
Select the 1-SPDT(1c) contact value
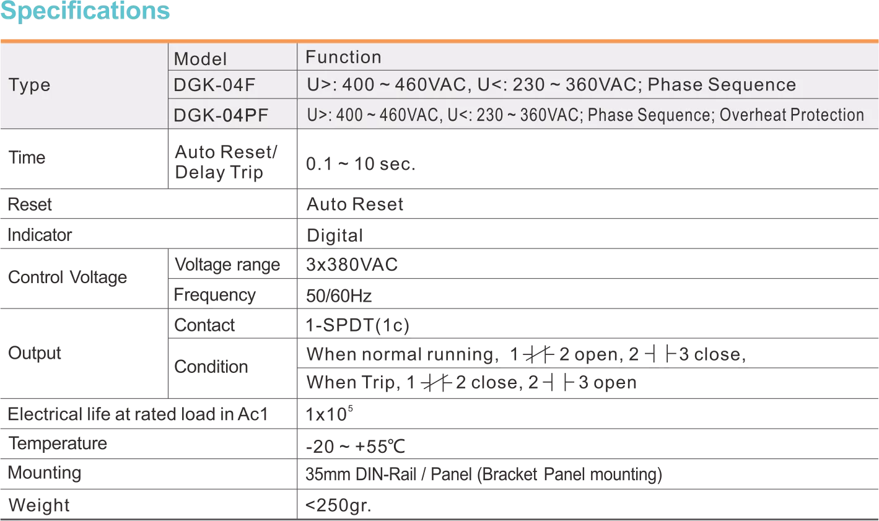(x=357, y=325)
